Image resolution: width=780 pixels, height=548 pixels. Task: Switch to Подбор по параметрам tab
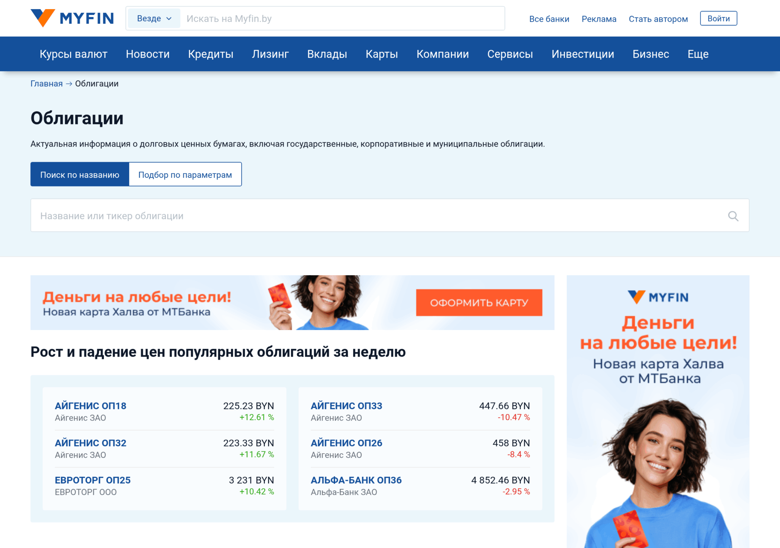[x=185, y=175]
